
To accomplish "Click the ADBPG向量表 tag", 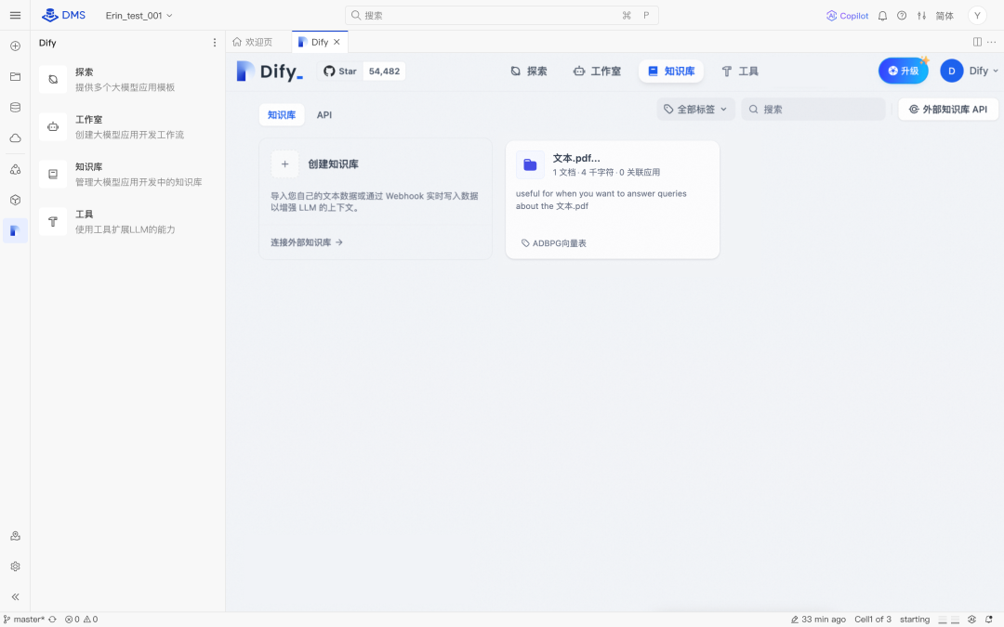I will (554, 243).
